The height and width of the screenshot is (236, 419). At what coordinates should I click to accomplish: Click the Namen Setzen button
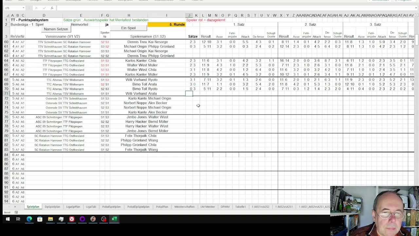tap(56, 29)
